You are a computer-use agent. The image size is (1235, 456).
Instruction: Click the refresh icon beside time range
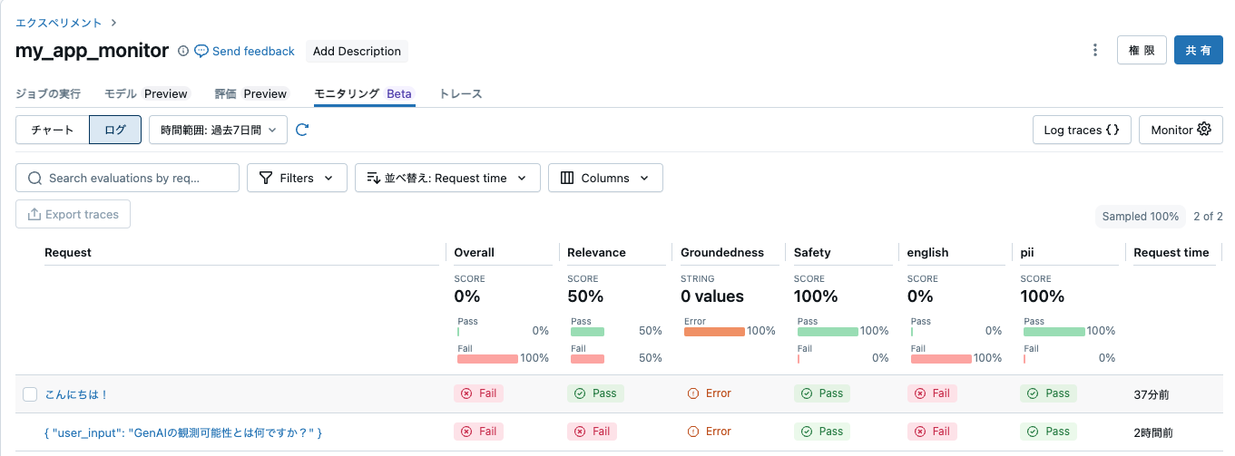pyautogui.click(x=302, y=130)
